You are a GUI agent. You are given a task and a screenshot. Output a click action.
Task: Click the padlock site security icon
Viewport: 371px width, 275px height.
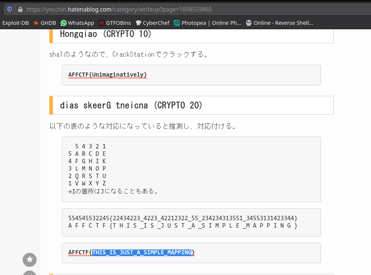point(20,9)
